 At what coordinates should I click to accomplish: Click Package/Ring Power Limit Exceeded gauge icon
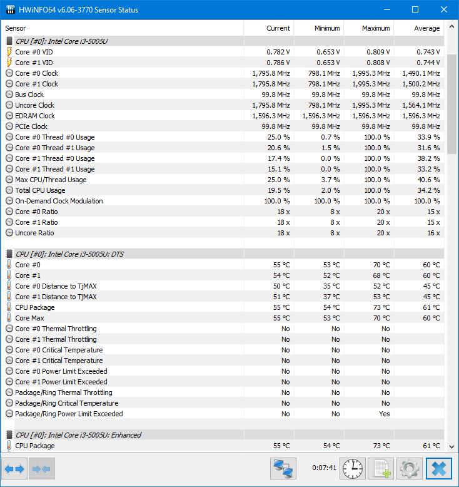pos(9,414)
